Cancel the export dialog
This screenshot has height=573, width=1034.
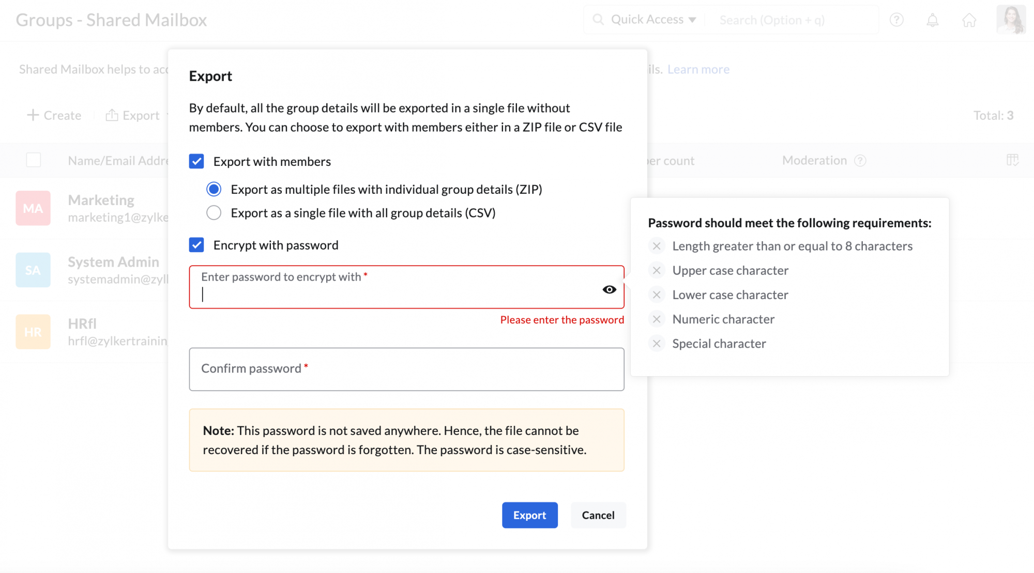598,515
